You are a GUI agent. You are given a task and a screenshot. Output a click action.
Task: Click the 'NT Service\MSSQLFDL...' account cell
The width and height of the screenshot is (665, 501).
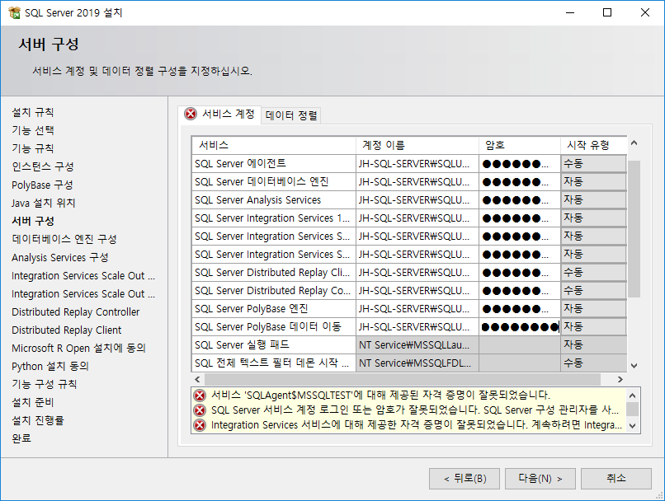click(x=417, y=363)
